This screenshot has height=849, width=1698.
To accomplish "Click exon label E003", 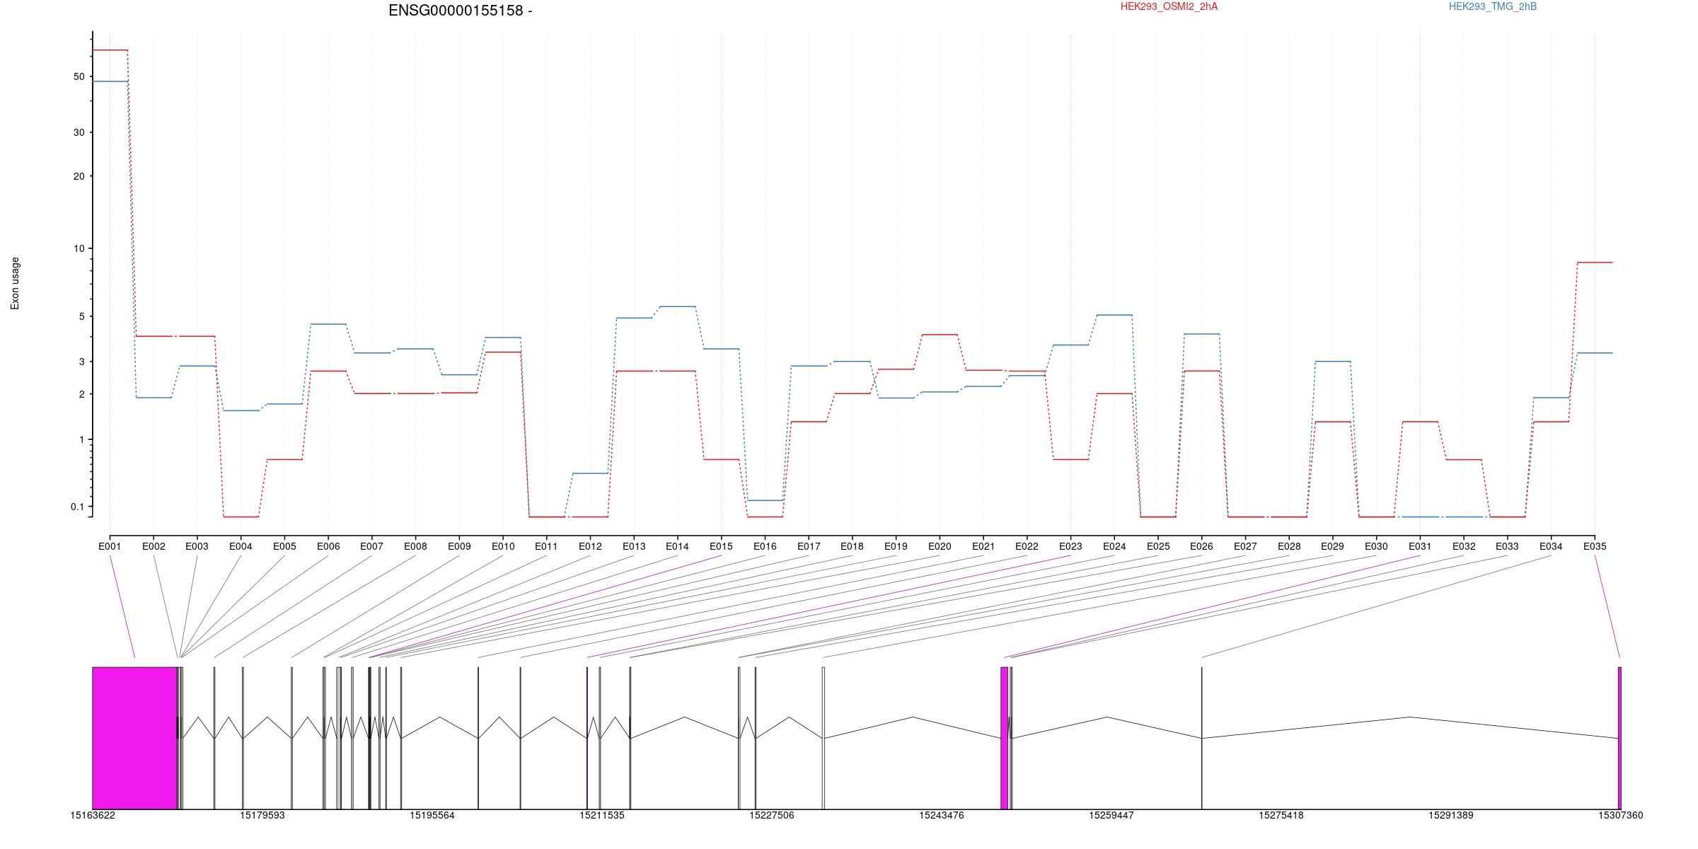I will pos(197,546).
